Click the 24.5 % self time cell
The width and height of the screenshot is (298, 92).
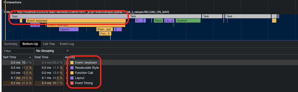tap(17, 78)
